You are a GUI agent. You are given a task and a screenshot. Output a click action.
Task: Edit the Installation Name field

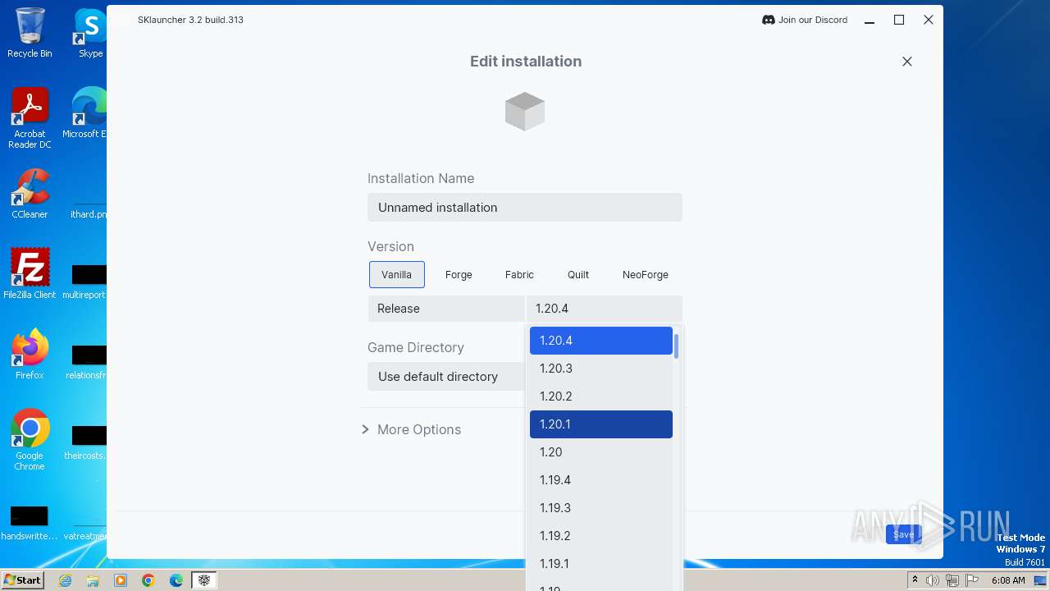525,208
